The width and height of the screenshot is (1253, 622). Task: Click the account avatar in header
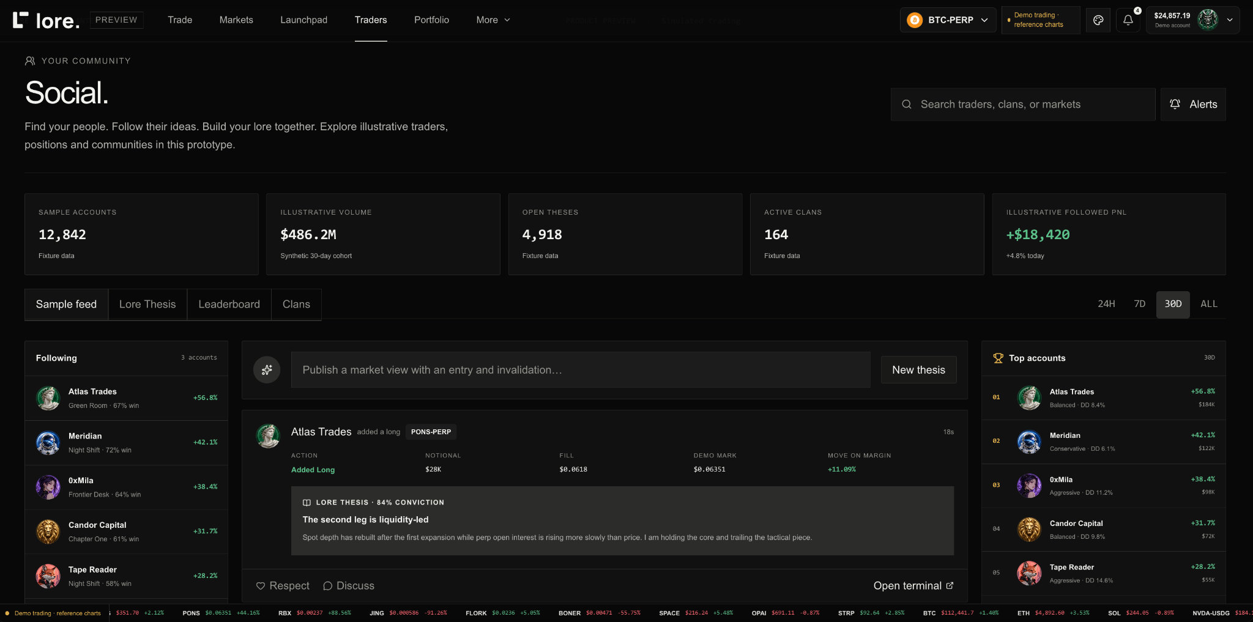tap(1207, 20)
